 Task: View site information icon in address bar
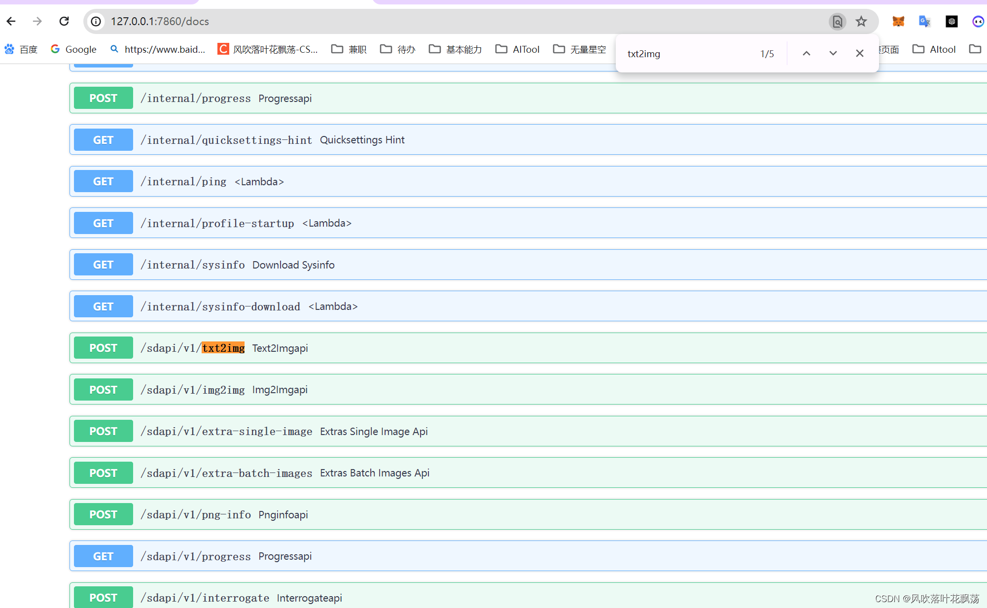click(x=96, y=21)
